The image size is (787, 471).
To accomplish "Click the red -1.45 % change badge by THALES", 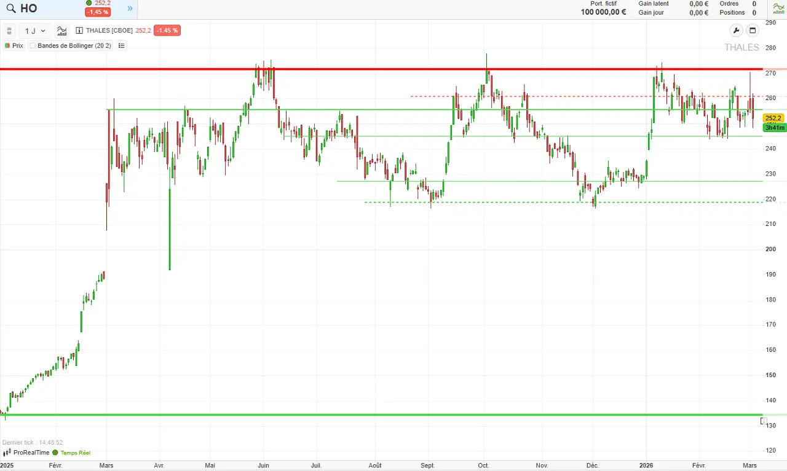I will (167, 31).
